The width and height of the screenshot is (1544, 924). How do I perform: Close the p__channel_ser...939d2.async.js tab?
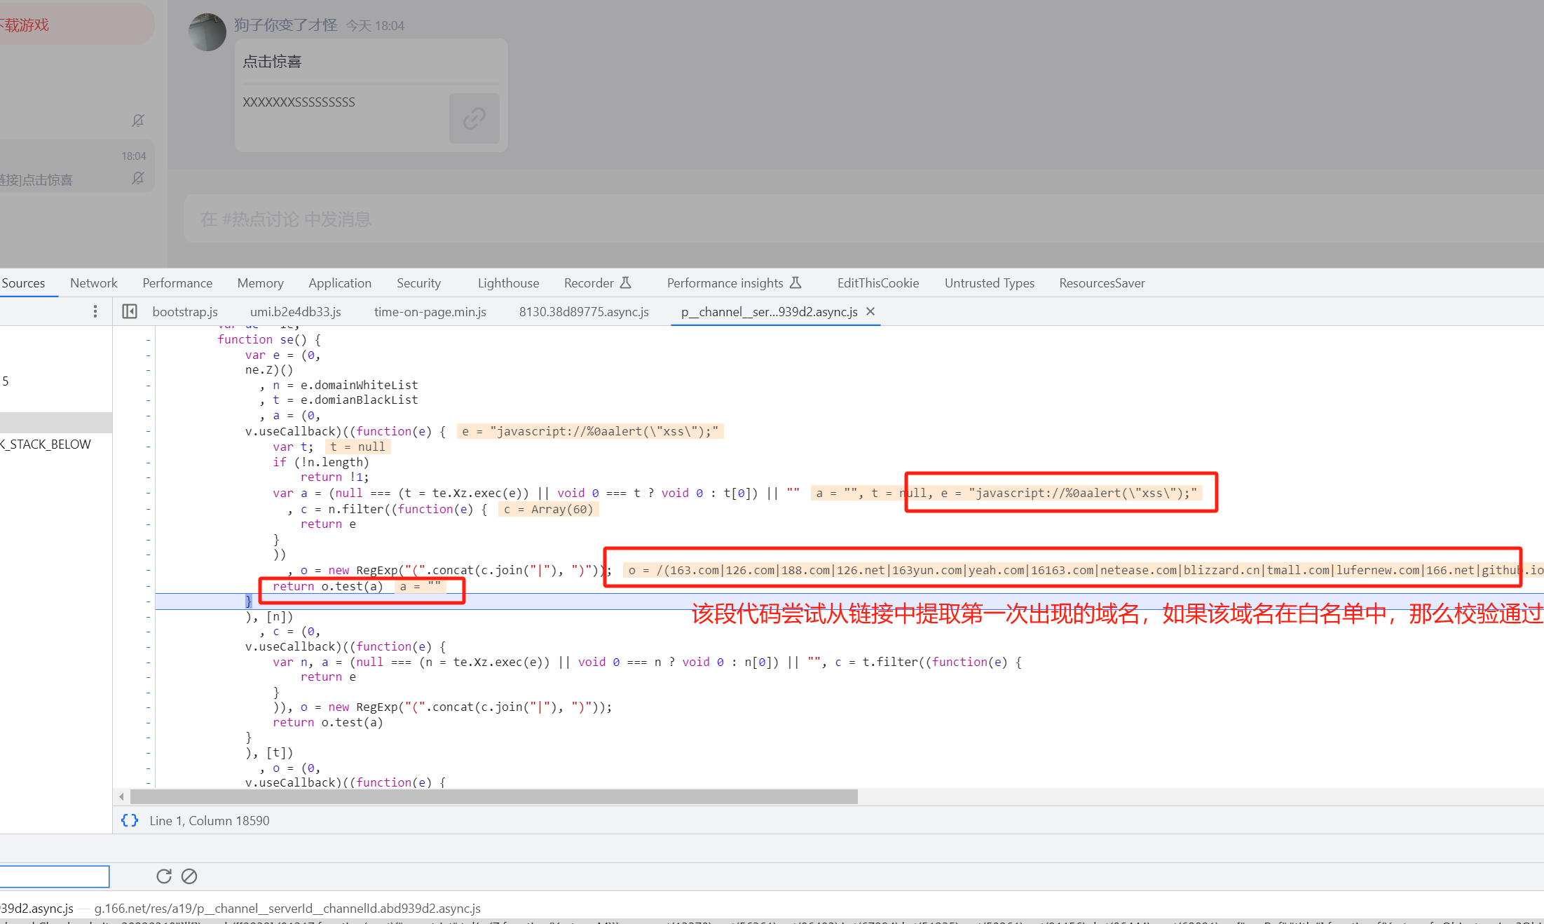coord(869,311)
